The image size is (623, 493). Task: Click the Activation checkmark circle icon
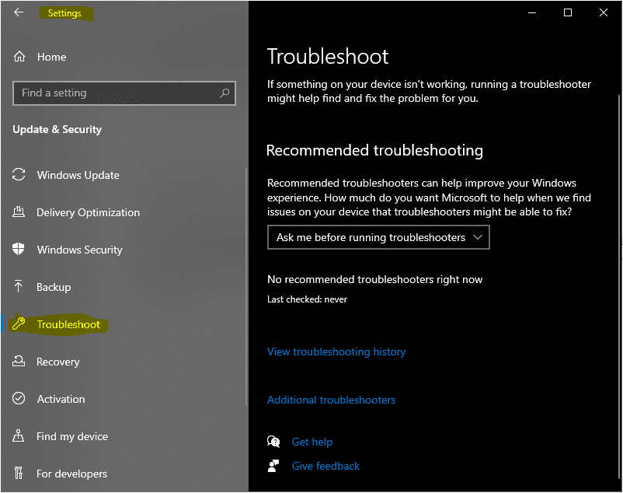tap(19, 398)
